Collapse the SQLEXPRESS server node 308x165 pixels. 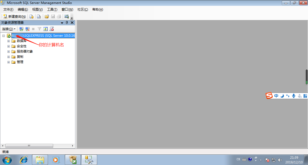pyautogui.click(x=3, y=36)
